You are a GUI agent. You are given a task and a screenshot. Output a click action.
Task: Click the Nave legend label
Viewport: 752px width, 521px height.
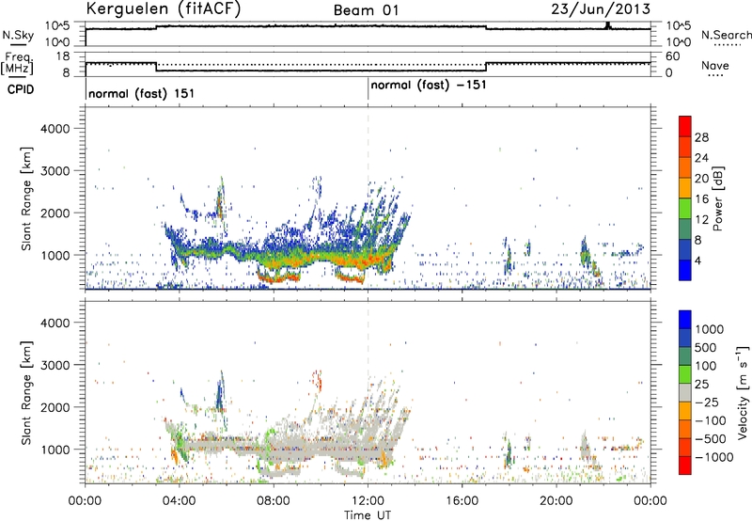tap(715, 66)
